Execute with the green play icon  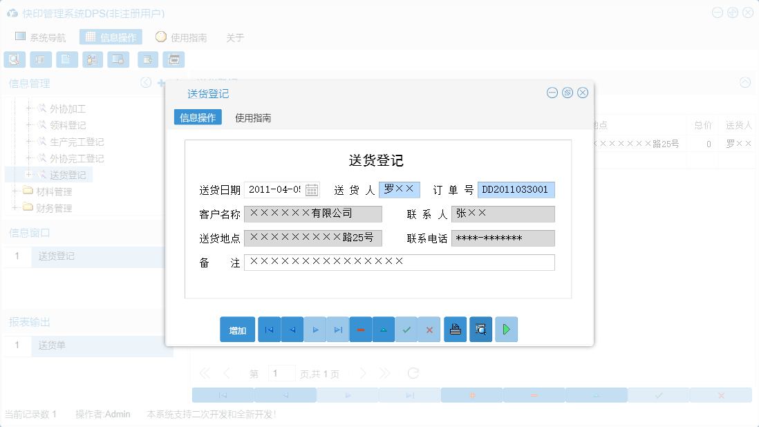pos(506,330)
